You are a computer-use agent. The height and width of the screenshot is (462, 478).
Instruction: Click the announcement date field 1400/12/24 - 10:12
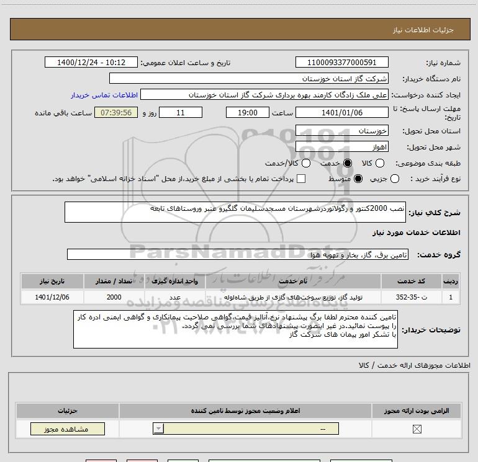91,62
